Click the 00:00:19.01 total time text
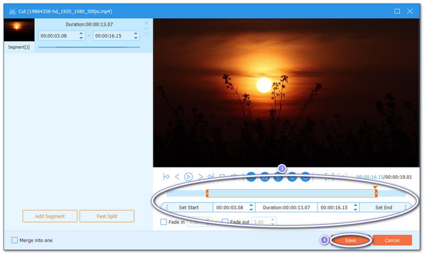The width and height of the screenshot is (424, 254). tap(399, 177)
